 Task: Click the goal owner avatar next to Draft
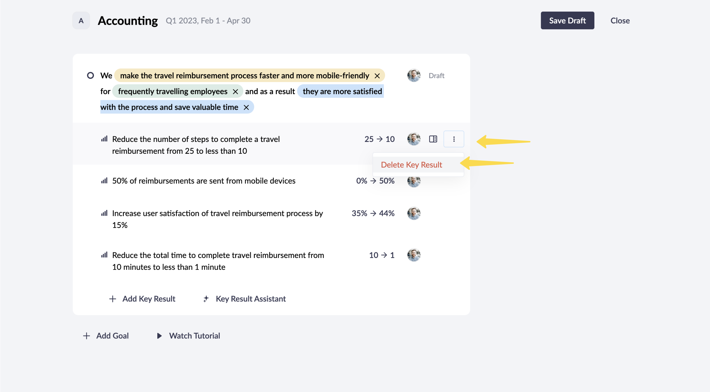414,75
